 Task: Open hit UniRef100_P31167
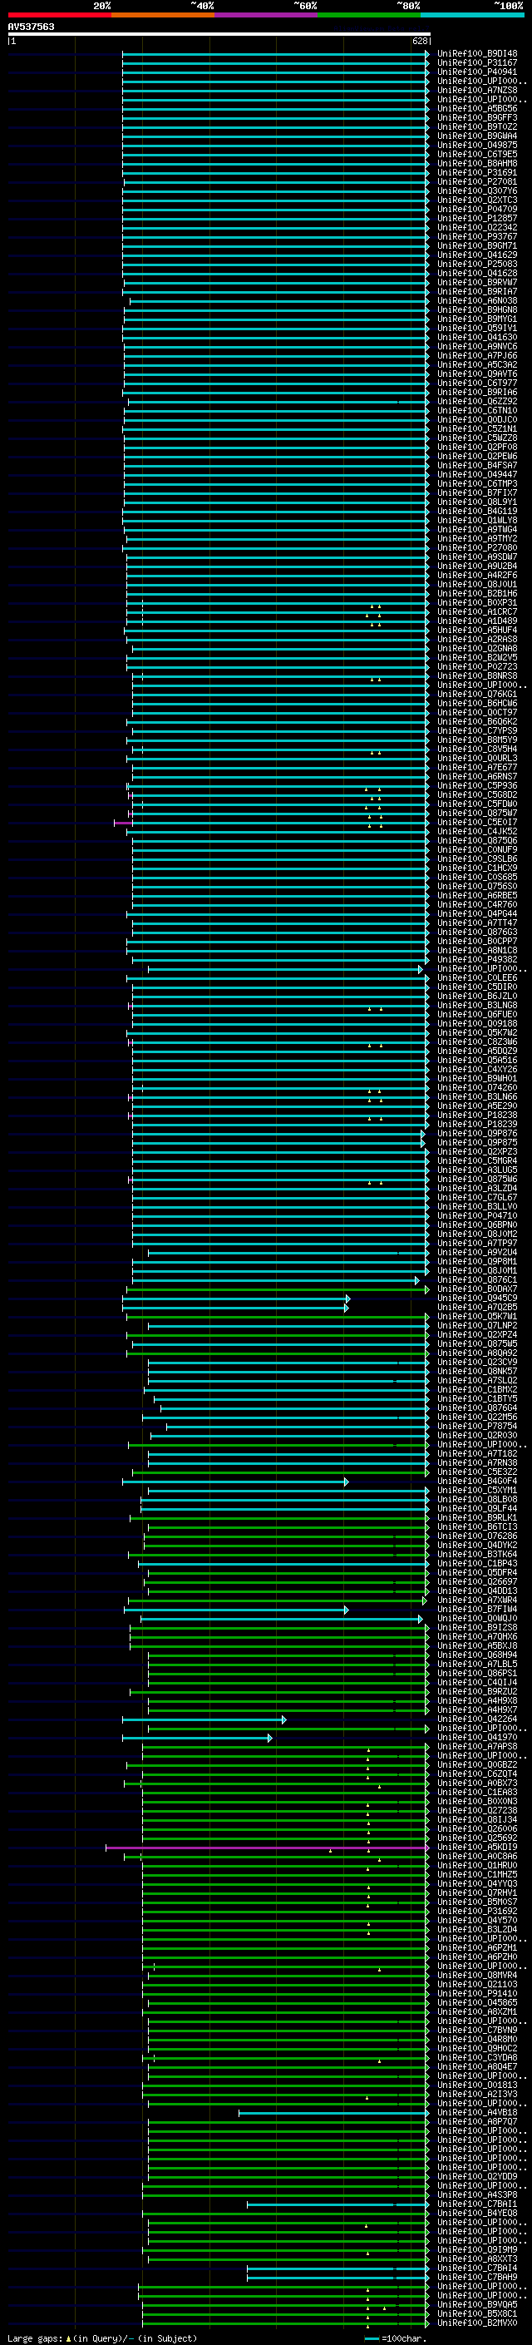point(477,63)
